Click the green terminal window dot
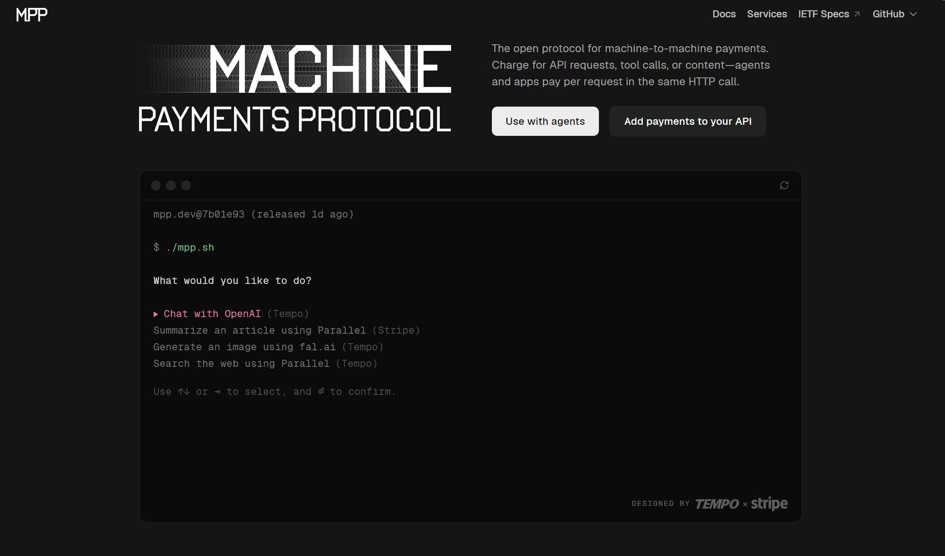945x556 pixels. click(186, 185)
